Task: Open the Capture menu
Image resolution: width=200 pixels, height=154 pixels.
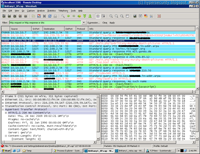Action: click(30, 11)
